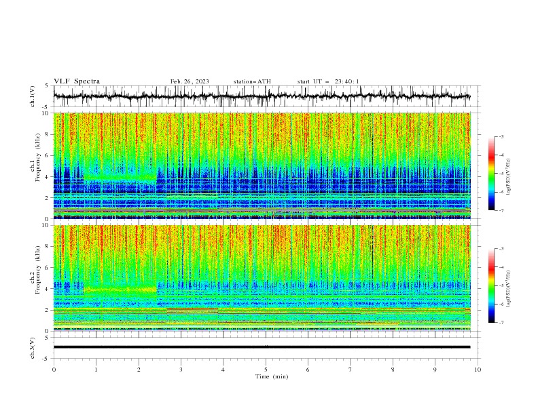Viewport: 538px width, 415px height.
Task: Click upper colorbar "log(PSD)(V²/Hz)" label
Action: click(508, 177)
